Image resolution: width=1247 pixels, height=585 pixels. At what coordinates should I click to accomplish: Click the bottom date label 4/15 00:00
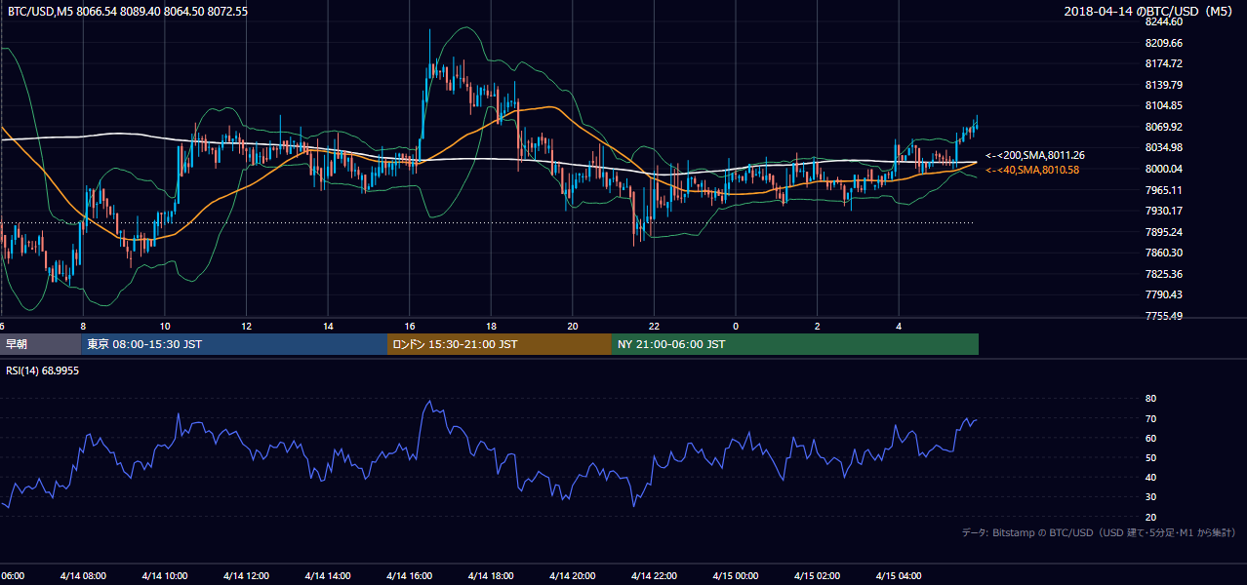pyautogui.click(x=735, y=576)
